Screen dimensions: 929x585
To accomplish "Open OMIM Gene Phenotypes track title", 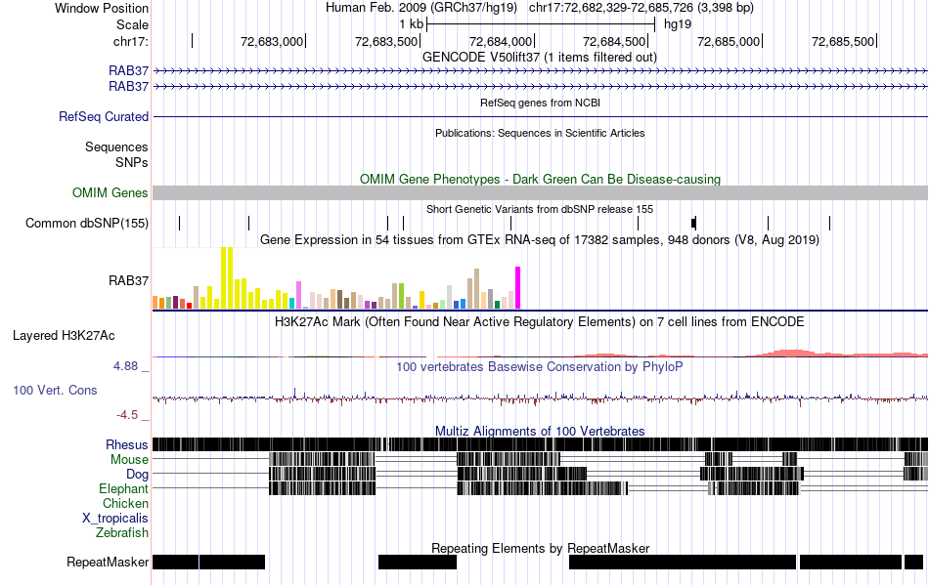I will (x=540, y=180).
